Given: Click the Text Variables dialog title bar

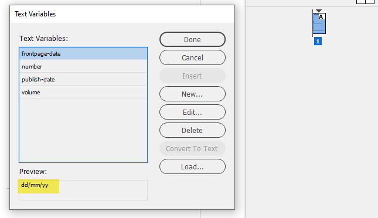Looking at the screenshot, I should tap(122, 14).
